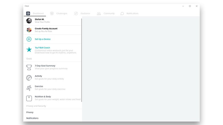
Task: Click 'Set goals for your daily exercise' text
Action: point(50,89)
